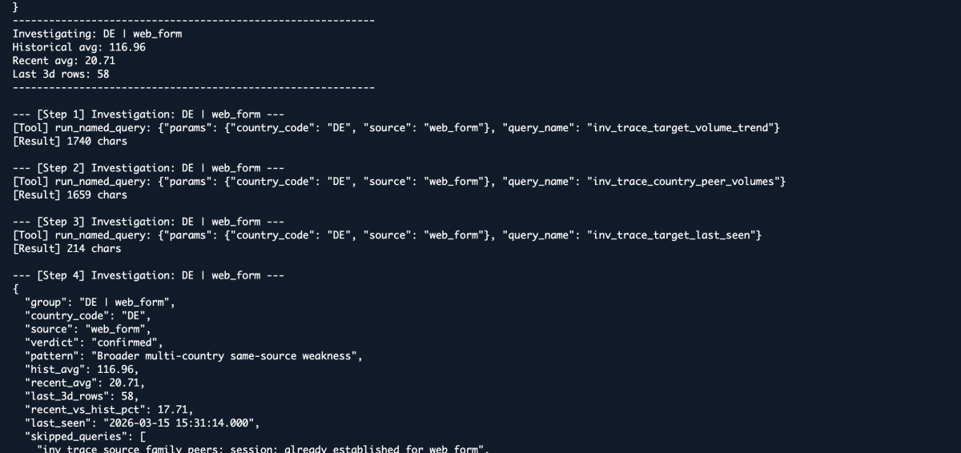Click the "[Result] 214 chars" line

coord(66,249)
